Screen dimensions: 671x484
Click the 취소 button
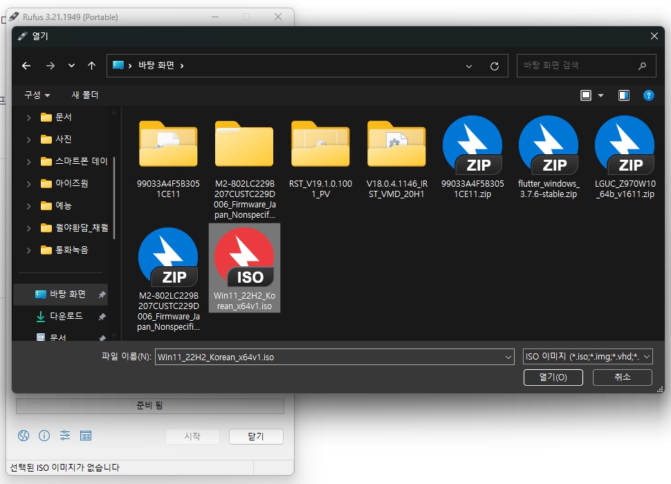tap(623, 377)
